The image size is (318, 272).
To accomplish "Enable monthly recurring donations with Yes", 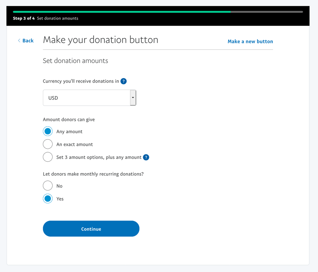I will (x=48, y=199).
